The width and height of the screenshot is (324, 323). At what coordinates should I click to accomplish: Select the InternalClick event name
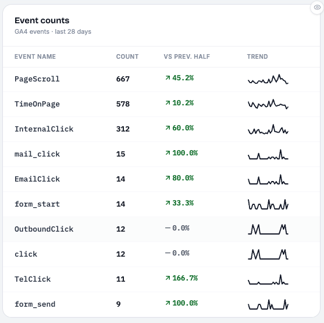coord(44,129)
